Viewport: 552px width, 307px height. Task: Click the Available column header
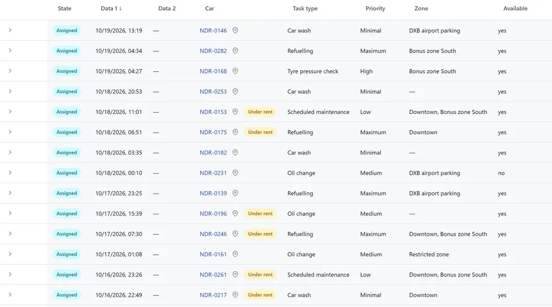tap(515, 9)
